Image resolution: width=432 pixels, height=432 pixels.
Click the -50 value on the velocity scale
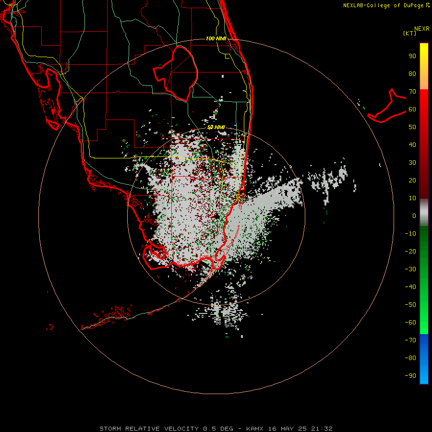pyautogui.click(x=410, y=304)
